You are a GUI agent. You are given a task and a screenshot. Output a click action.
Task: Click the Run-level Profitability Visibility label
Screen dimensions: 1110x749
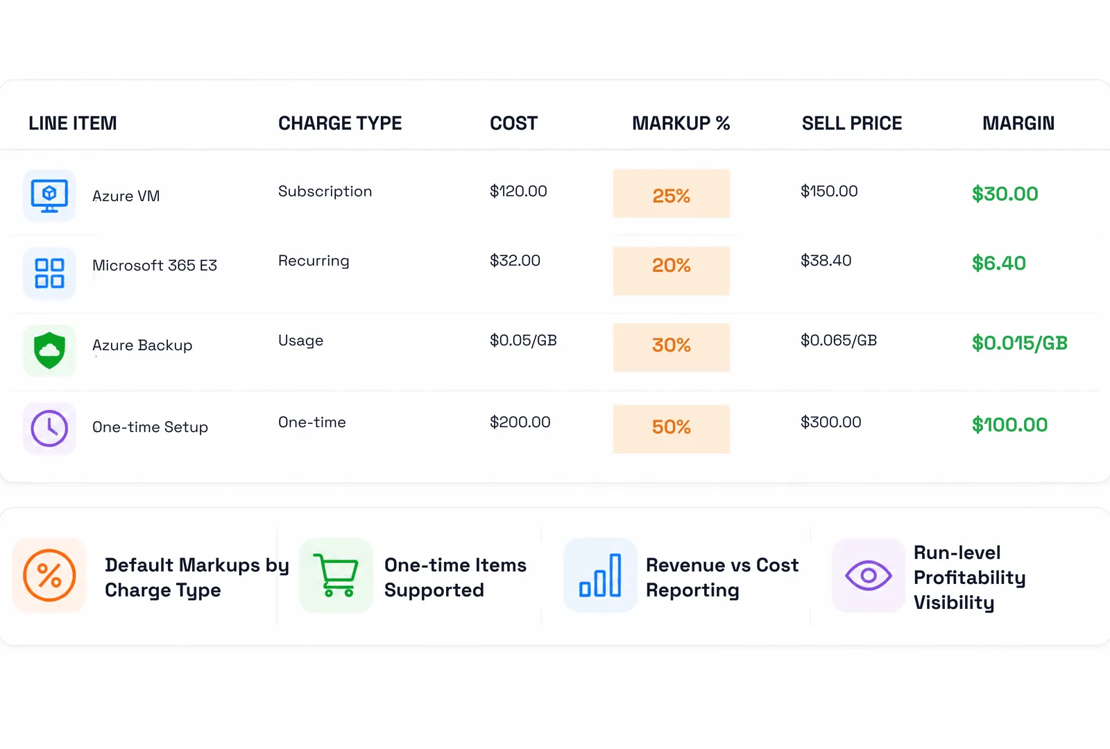(x=970, y=578)
